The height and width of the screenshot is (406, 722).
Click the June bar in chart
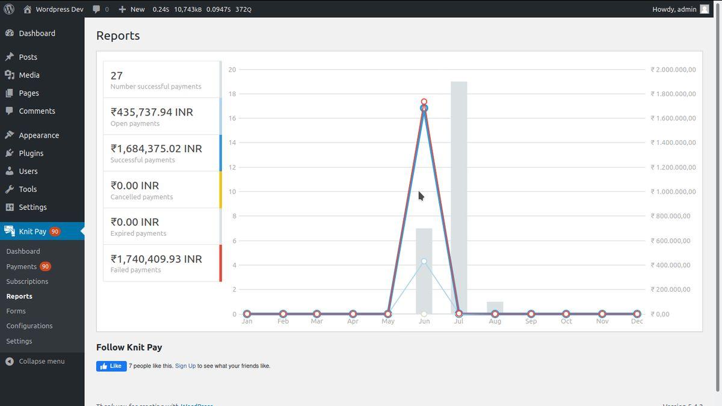coord(424,271)
